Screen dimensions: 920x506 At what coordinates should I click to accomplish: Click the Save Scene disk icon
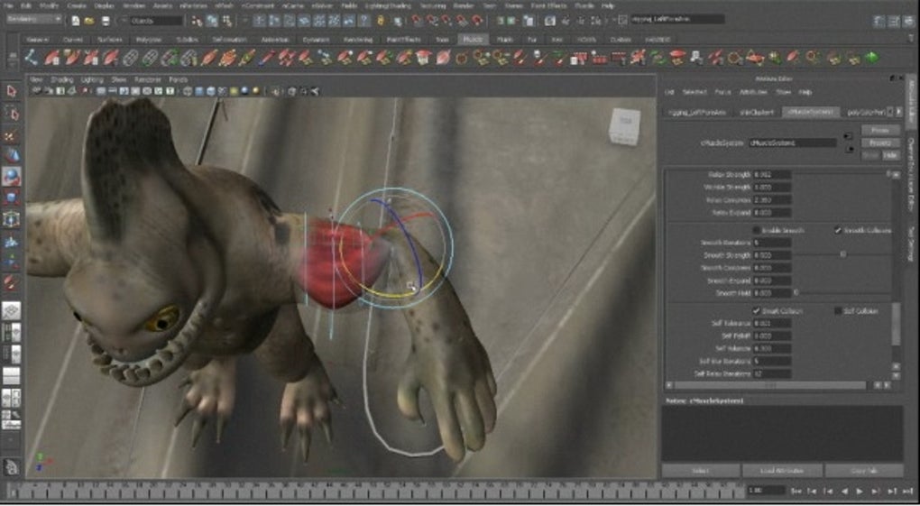coord(106,21)
